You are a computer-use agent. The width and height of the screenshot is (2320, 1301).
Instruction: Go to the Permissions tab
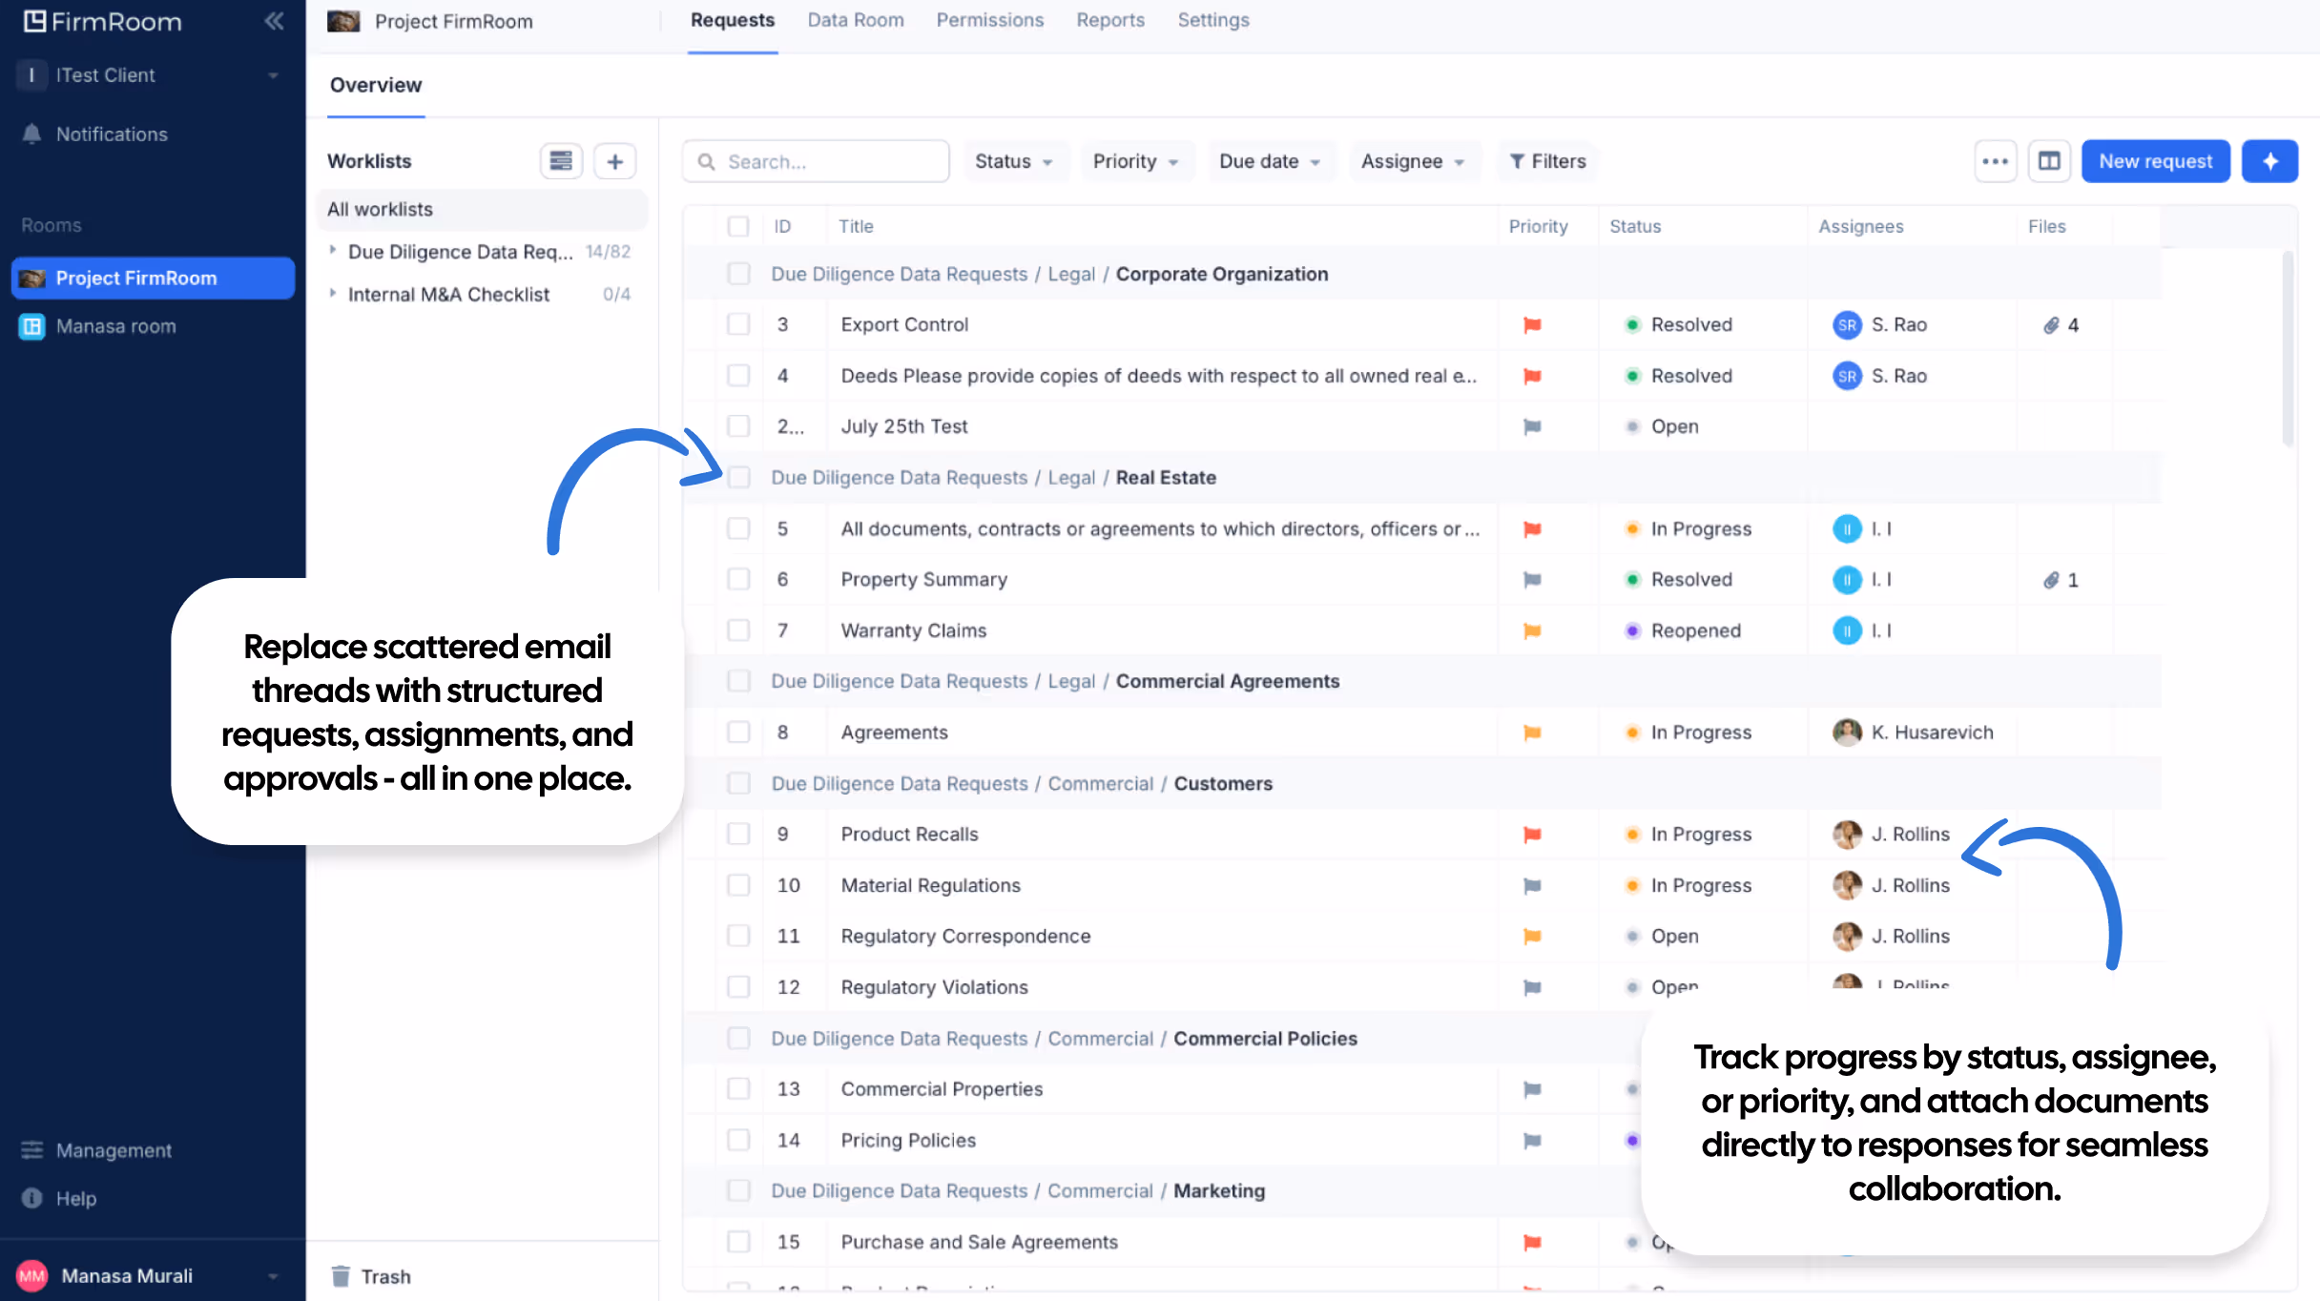point(989,20)
